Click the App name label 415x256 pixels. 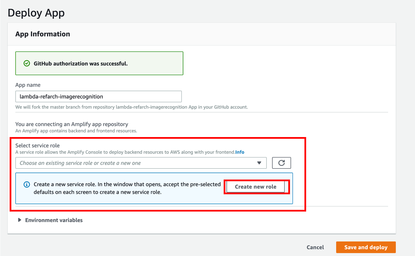click(28, 85)
